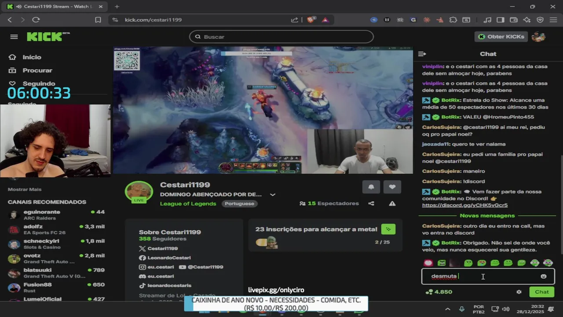Open the Cestari1199 X profile link
The width and height of the screenshot is (563, 317).
pyautogui.click(x=158, y=249)
